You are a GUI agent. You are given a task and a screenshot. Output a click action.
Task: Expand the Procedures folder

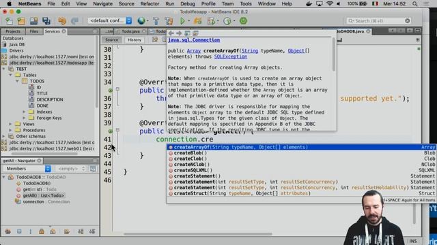pyautogui.click(x=10, y=130)
